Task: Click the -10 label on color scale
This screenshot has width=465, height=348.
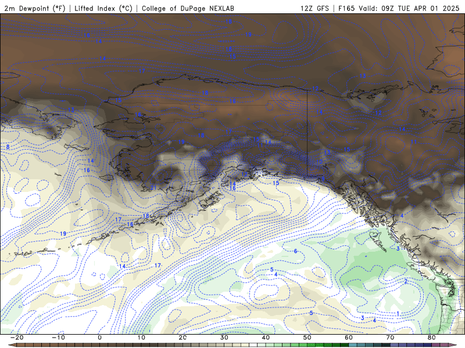Action: click(x=59, y=338)
